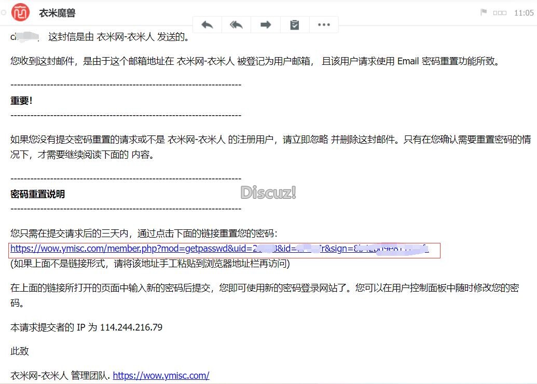Click the paragraph starting 如果您没有提交密码重置的请求
Image resolution: width=537 pixels, height=384 pixels.
pyautogui.click(x=270, y=147)
